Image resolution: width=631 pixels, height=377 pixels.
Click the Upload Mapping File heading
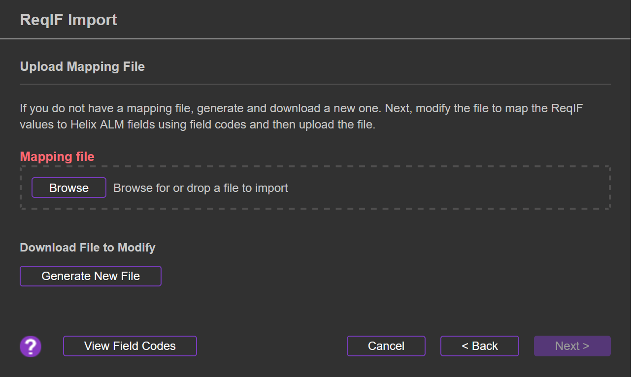(x=82, y=66)
